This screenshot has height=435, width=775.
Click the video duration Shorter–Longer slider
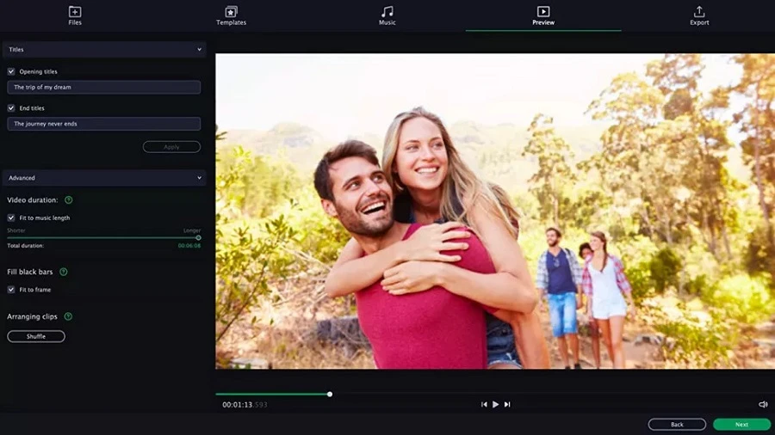pos(103,237)
